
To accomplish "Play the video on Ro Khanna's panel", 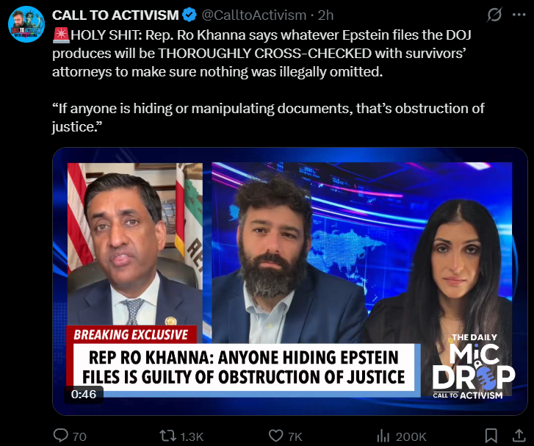I will pyautogui.click(x=135, y=244).
